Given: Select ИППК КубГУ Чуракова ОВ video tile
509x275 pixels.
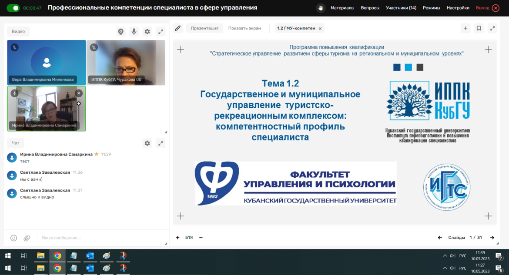Looking at the screenshot, I should (x=126, y=63).
